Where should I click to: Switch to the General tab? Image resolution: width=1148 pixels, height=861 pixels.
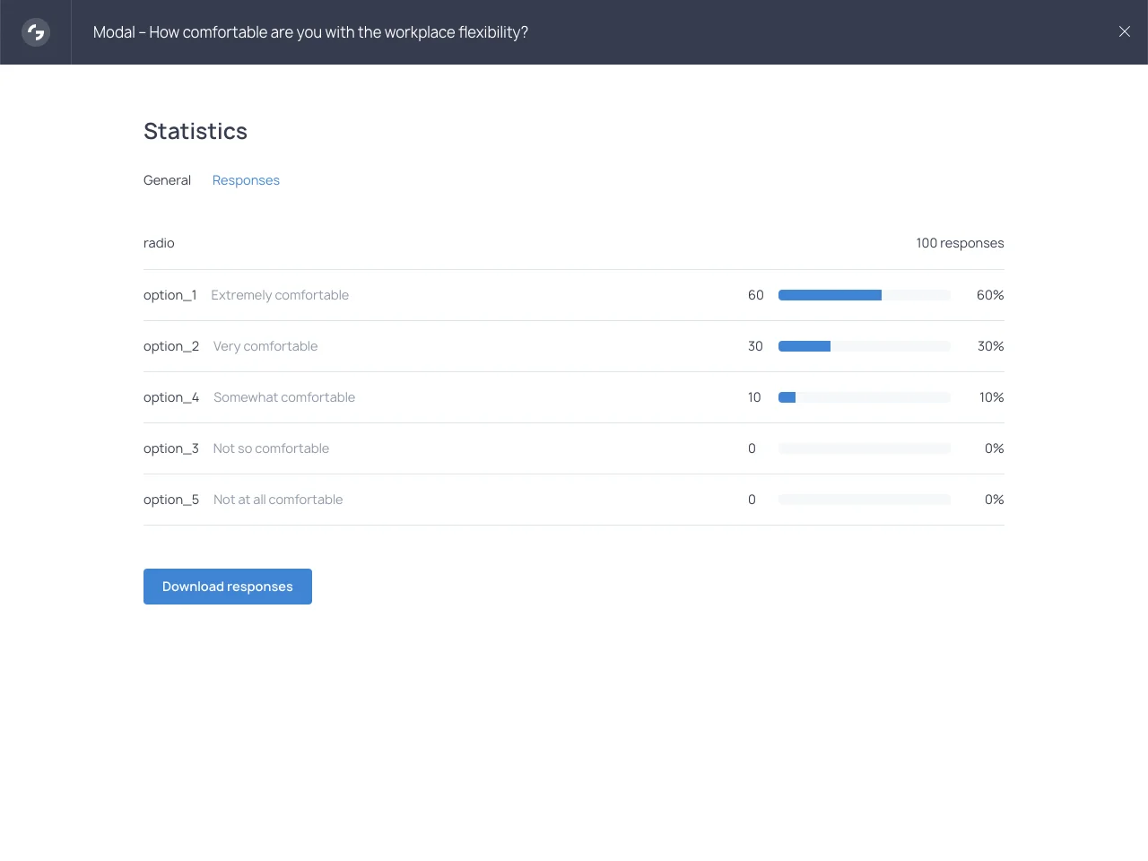167,180
